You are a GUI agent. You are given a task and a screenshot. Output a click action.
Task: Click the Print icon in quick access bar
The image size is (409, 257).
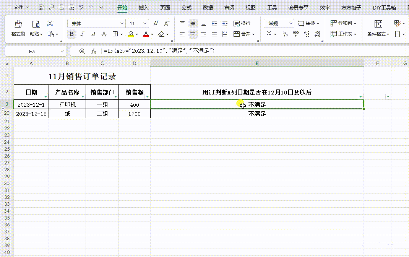(61, 7)
